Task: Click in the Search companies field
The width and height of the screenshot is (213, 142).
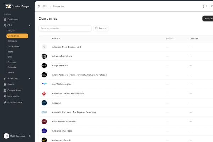Action: tap(65, 28)
